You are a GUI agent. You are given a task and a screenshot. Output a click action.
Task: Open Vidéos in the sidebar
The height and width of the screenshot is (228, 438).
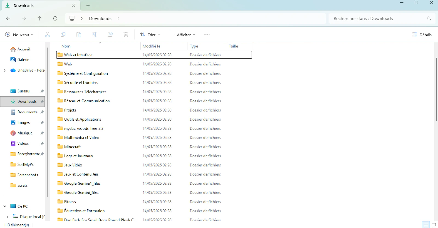click(23, 144)
